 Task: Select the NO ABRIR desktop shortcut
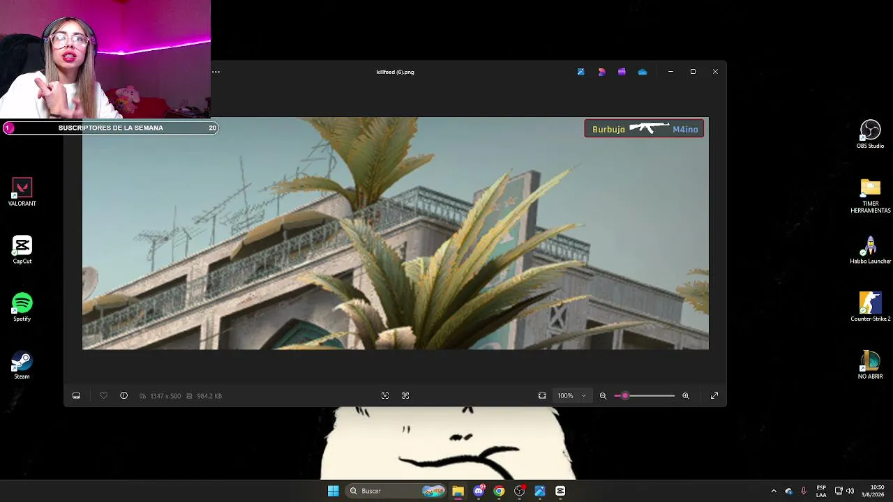tap(870, 365)
